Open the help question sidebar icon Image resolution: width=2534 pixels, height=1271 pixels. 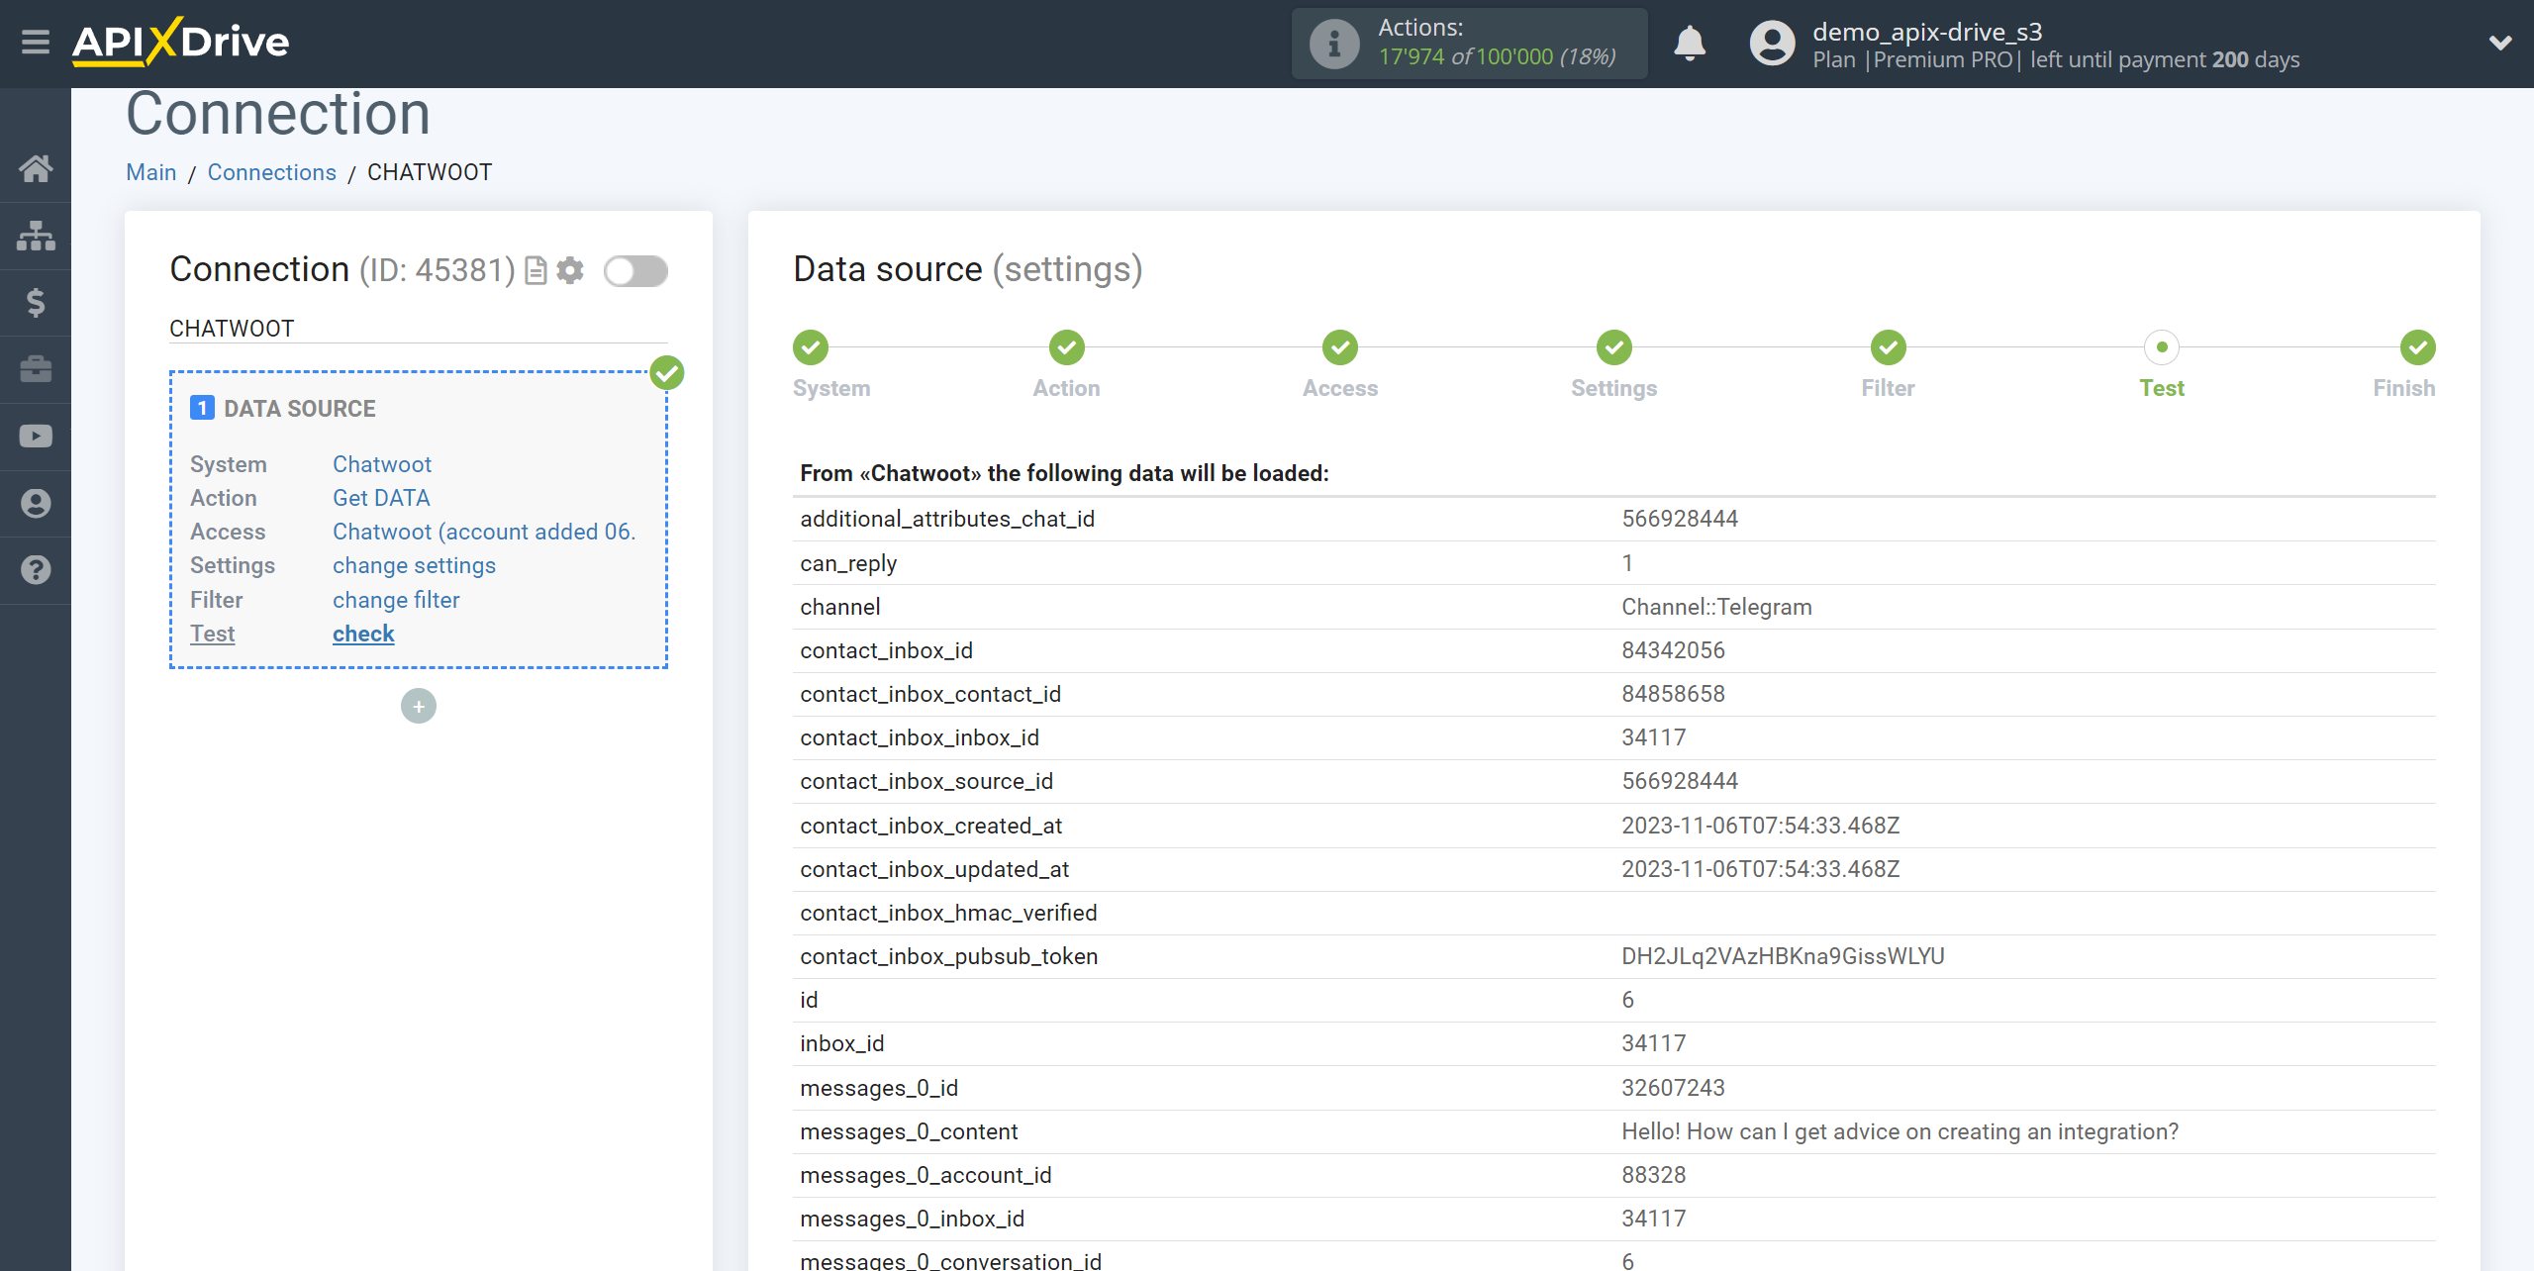[x=36, y=570]
